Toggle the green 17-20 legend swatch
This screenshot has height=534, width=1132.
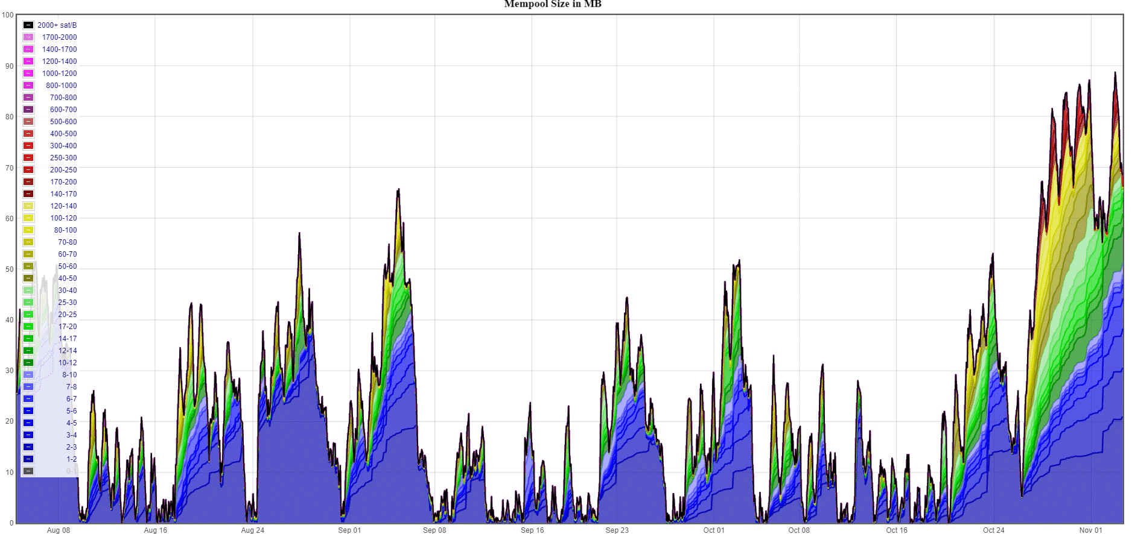coord(28,327)
